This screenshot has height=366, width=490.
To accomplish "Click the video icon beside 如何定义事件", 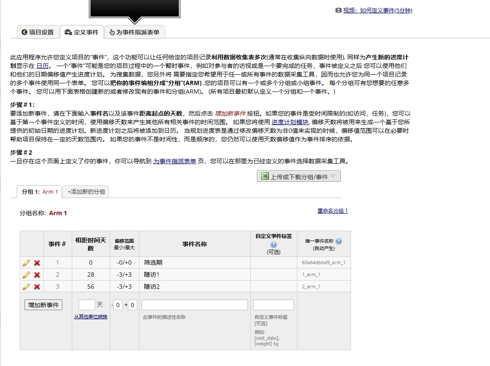I will coord(338,10).
